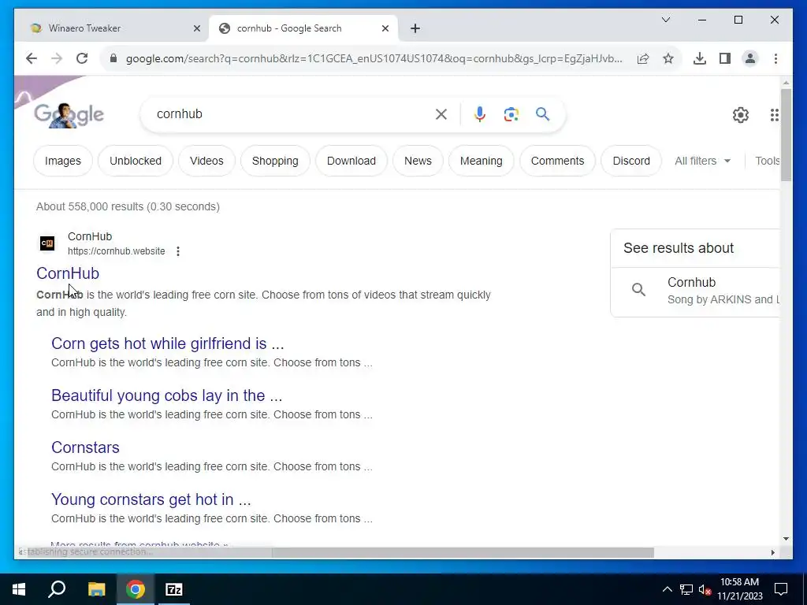Viewport: 807px width, 605px height.
Task: Open the Tools option
Action: (767, 161)
